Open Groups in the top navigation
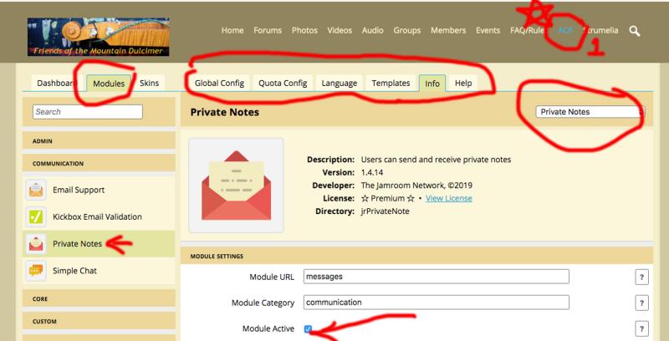The height and width of the screenshot is (341, 669). point(407,30)
